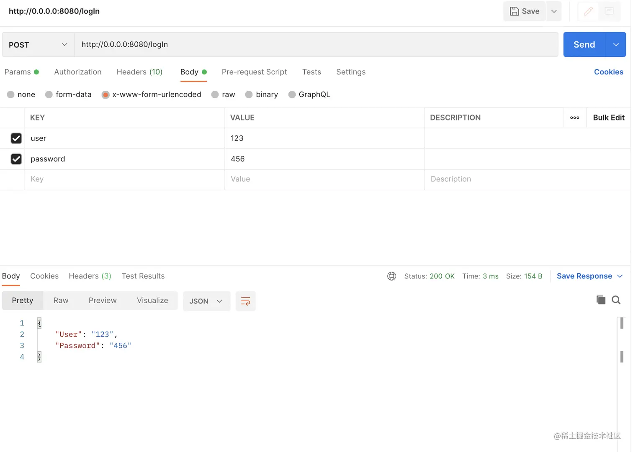Screen dimensions: 633x452
Task: Select the raw body type
Action: tap(215, 94)
